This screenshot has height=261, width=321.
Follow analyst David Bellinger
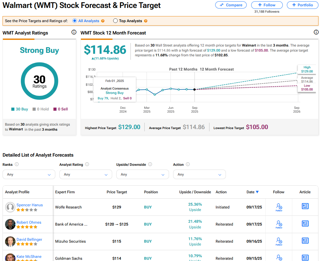point(279,241)
